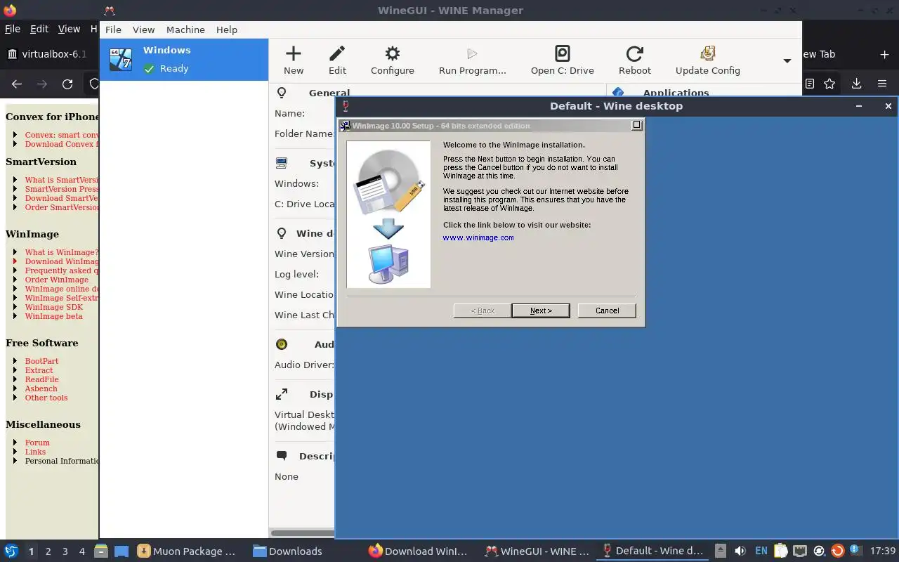Open the Forum link under Miscellaneous

37,443
